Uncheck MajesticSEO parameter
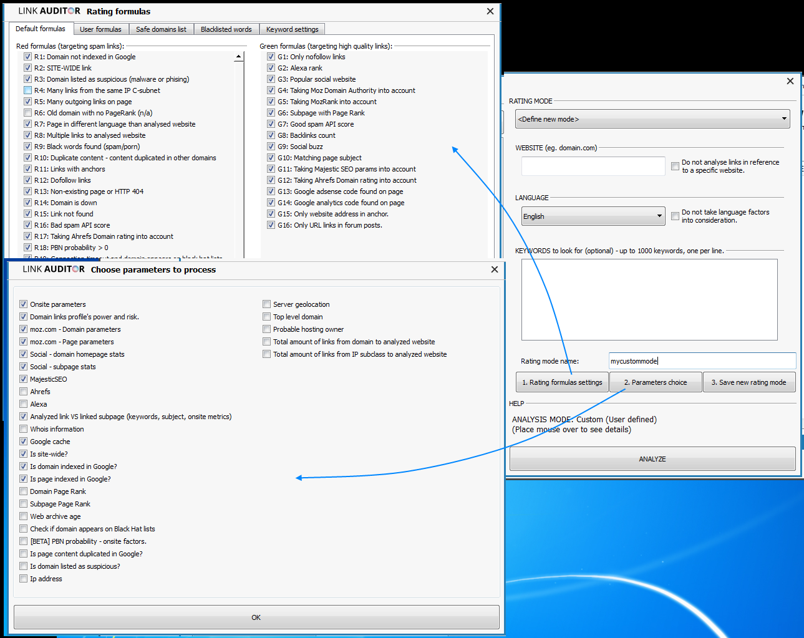 tap(23, 379)
